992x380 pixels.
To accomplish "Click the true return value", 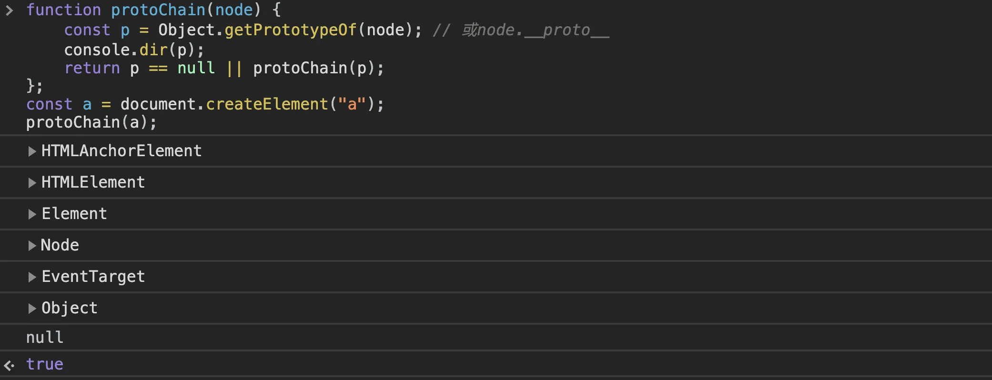I will pos(45,364).
